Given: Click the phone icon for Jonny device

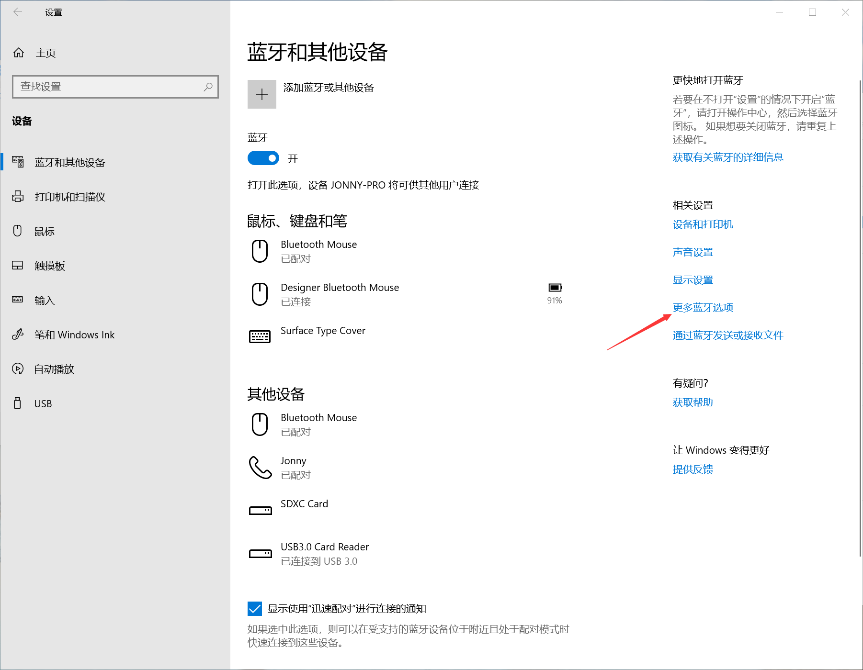Looking at the screenshot, I should 260,467.
